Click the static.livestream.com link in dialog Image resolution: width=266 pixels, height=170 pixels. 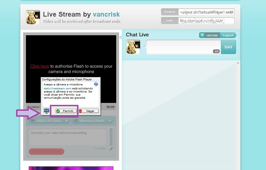[x=58, y=88]
